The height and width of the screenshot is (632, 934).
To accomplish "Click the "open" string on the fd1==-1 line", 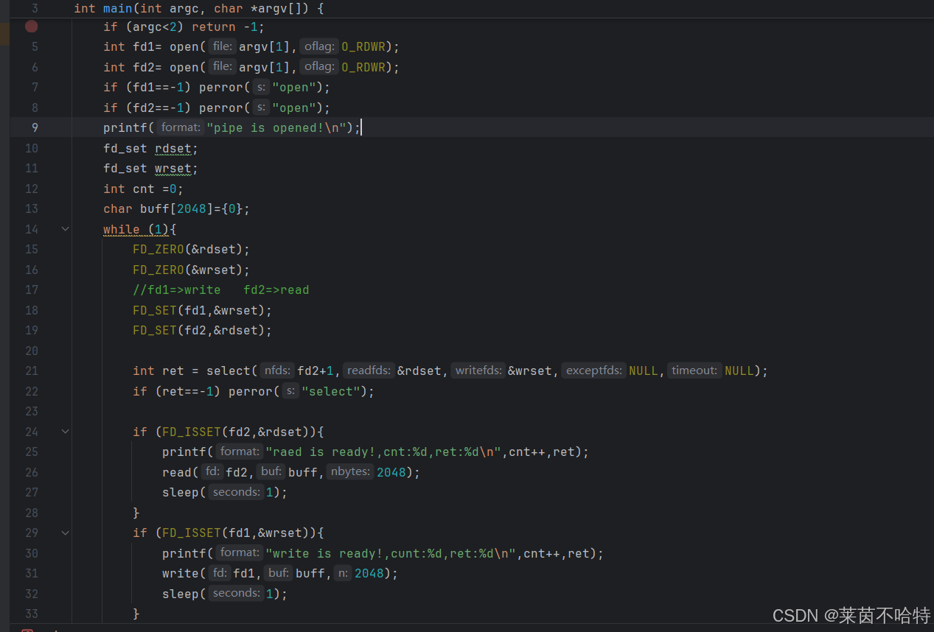I will (295, 88).
